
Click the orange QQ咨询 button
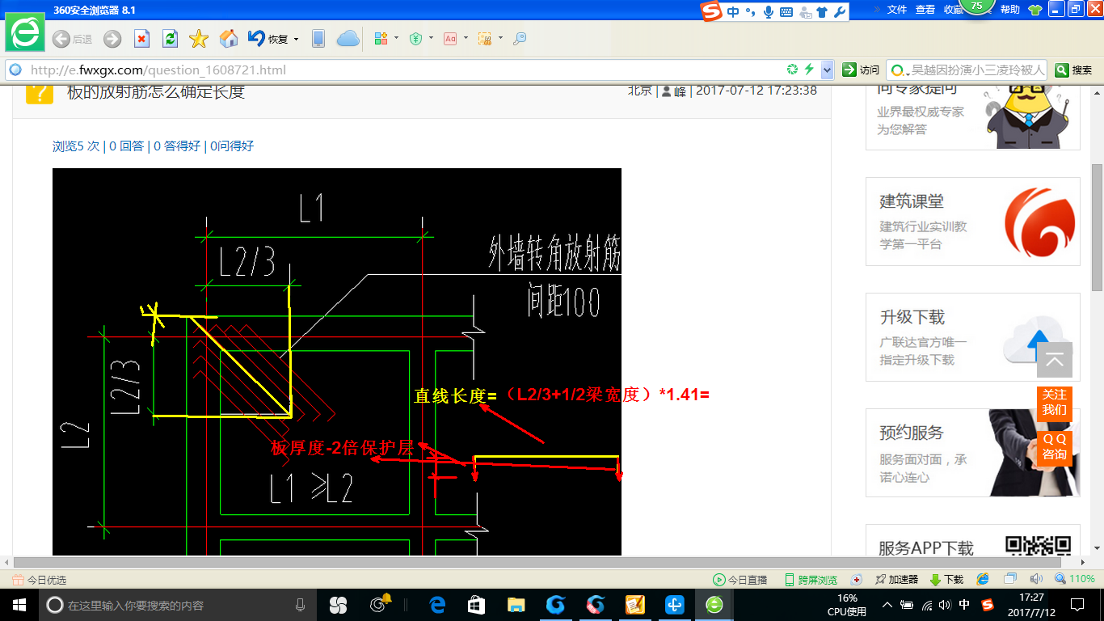click(x=1055, y=446)
